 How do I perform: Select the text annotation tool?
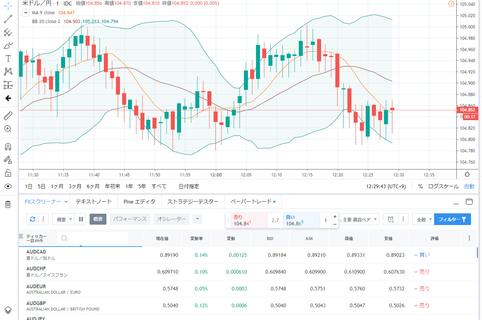(8, 58)
